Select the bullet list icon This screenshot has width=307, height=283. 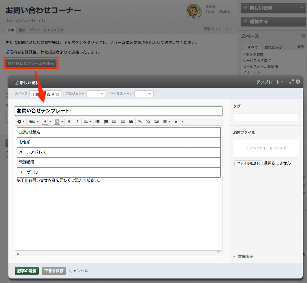[x=98, y=122]
